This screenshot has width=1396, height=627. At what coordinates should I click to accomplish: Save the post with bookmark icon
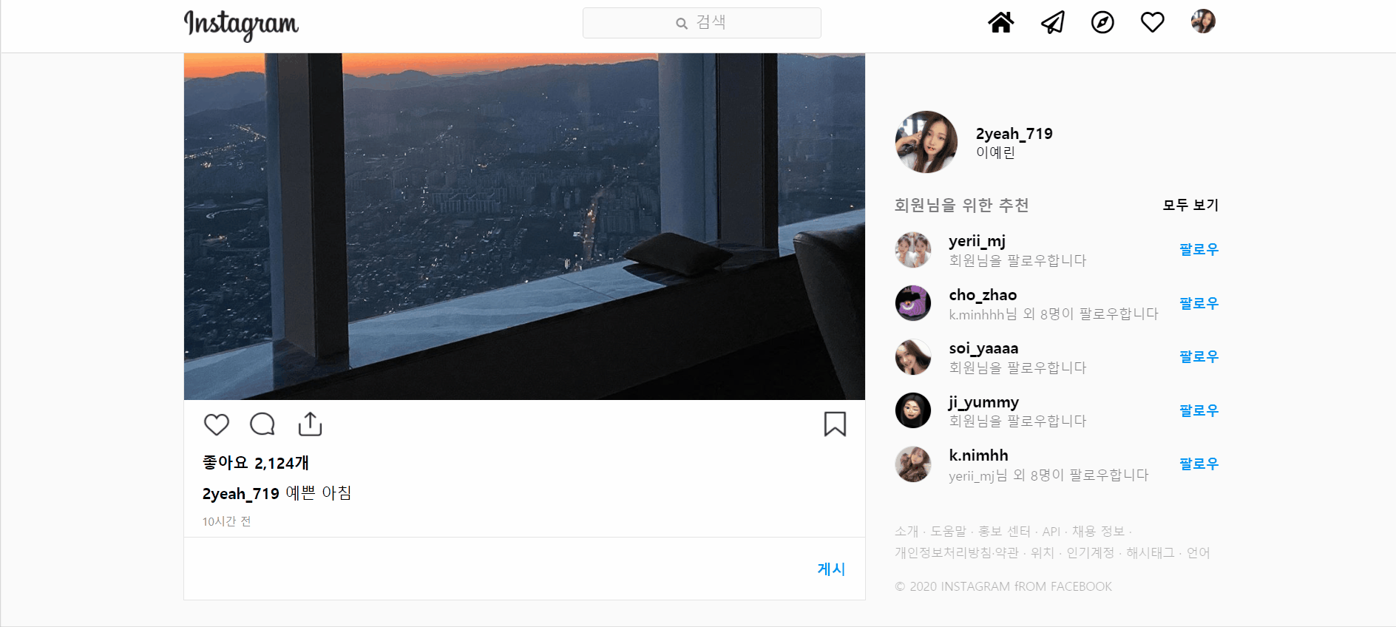pyautogui.click(x=835, y=424)
